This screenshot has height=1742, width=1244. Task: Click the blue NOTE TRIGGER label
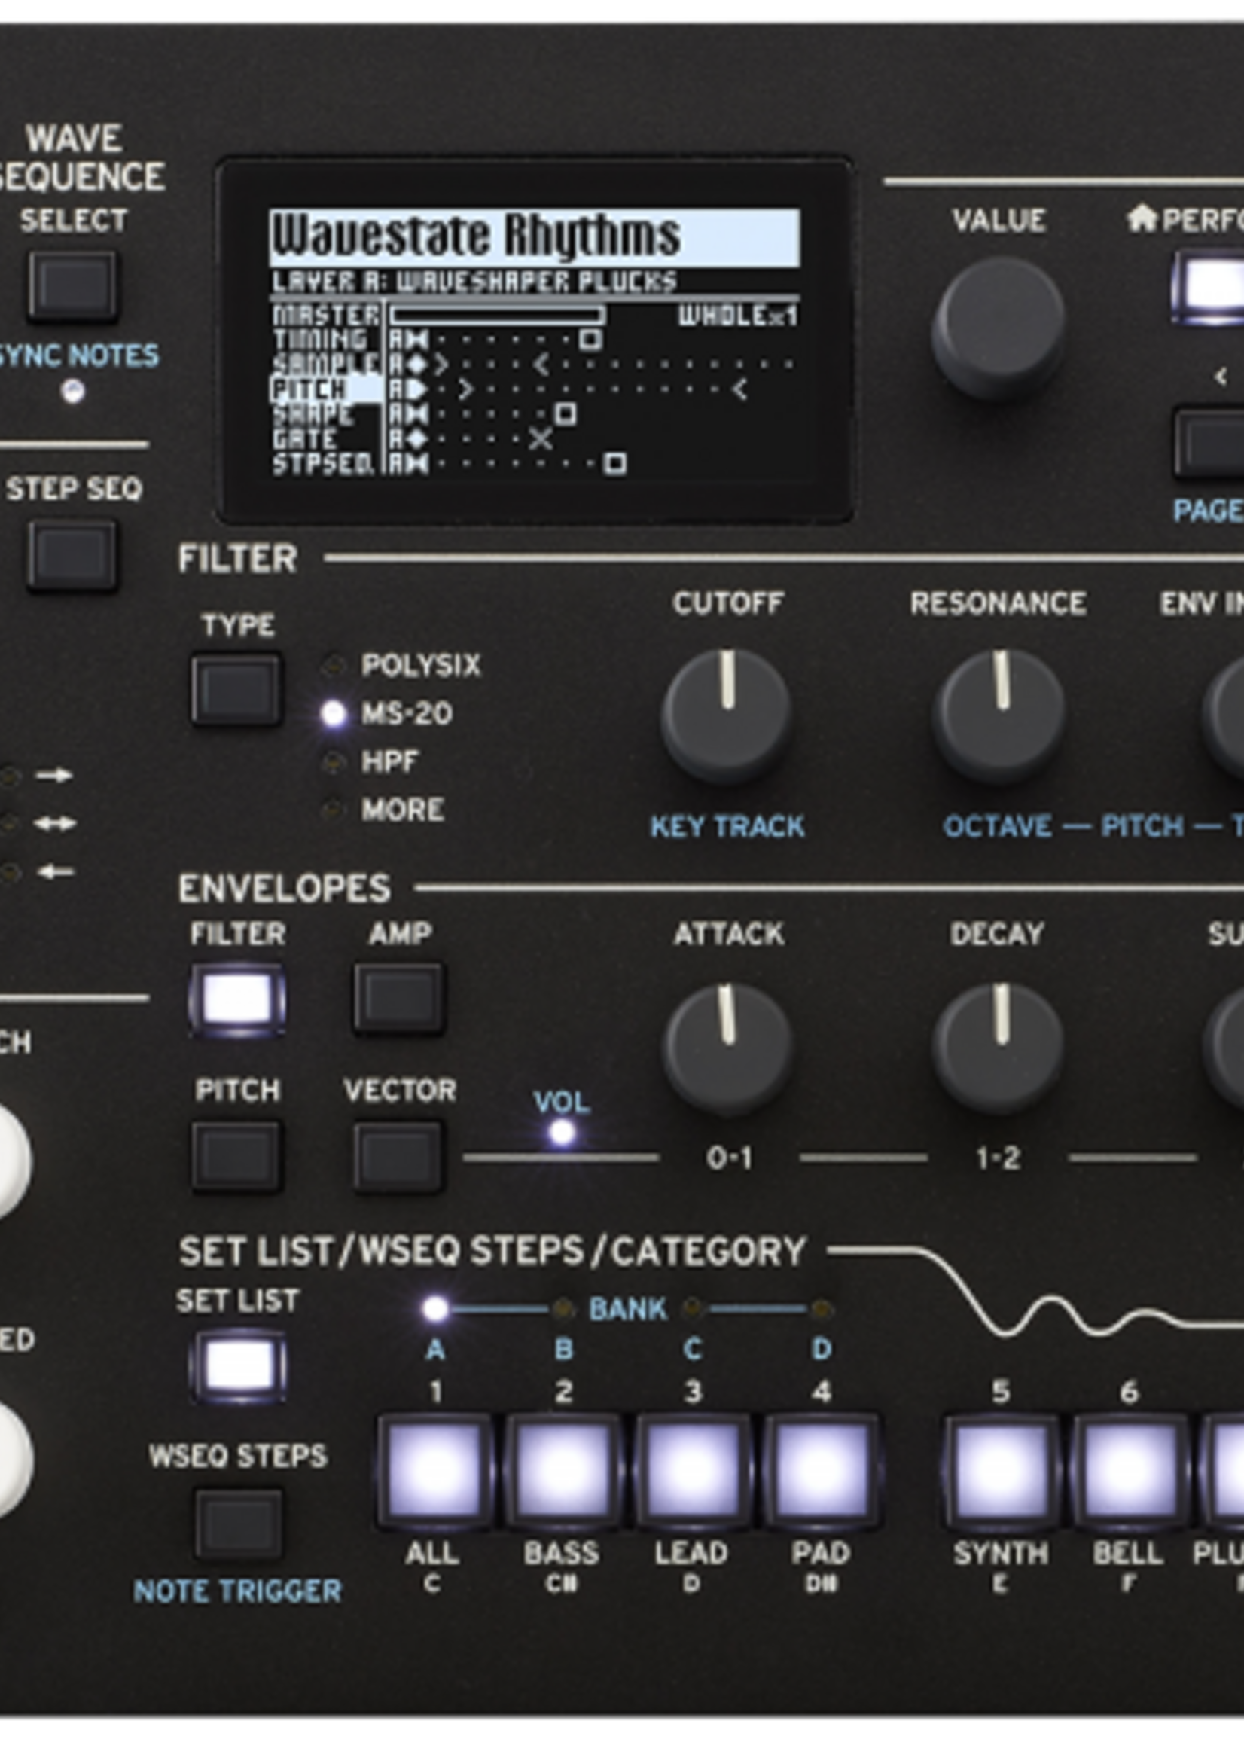point(237,1591)
